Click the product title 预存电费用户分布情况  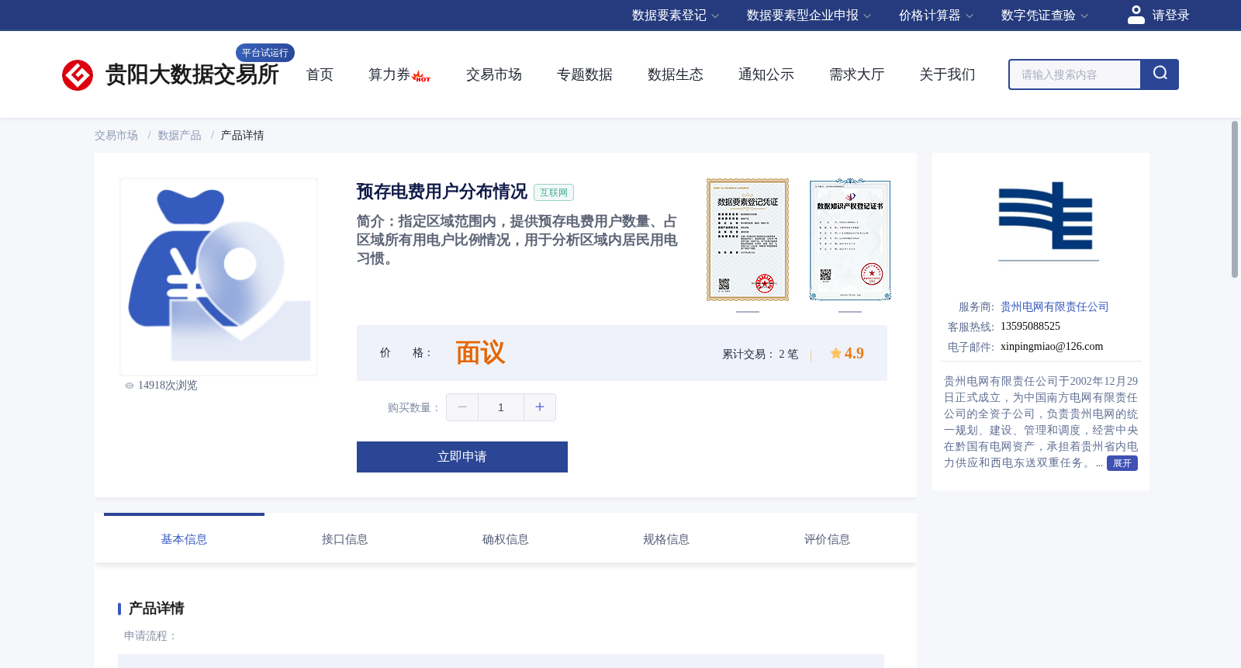click(x=442, y=192)
